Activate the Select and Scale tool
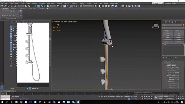The height and width of the screenshot is (104, 185). (45, 6)
